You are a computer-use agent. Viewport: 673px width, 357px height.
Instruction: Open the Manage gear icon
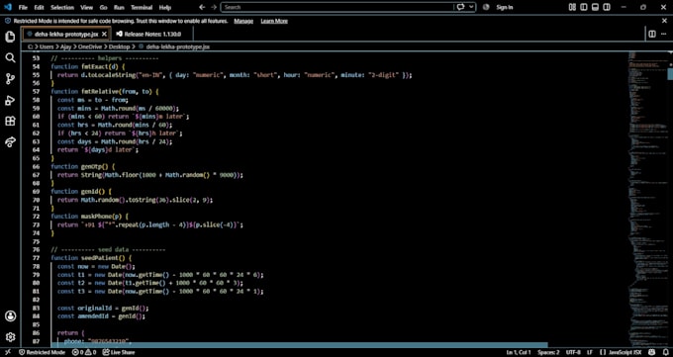click(10, 337)
